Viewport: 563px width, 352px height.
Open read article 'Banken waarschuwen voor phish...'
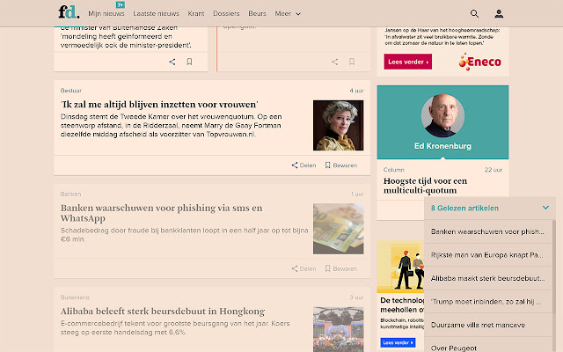[x=487, y=231]
